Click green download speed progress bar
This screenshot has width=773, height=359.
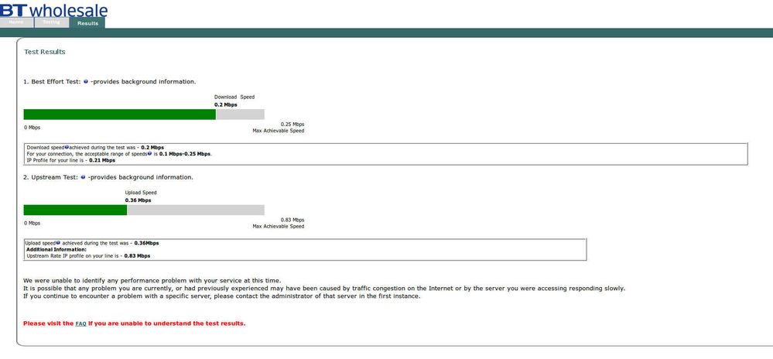coord(120,115)
